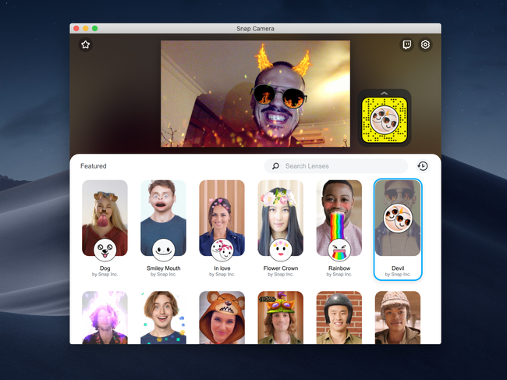Open lens history clock icon

(423, 166)
